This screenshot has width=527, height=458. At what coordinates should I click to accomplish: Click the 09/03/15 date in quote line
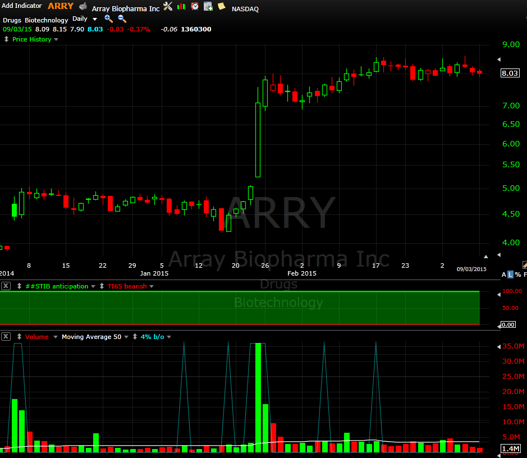tap(17, 29)
